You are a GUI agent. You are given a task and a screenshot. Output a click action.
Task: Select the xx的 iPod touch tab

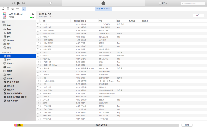point(103,9)
